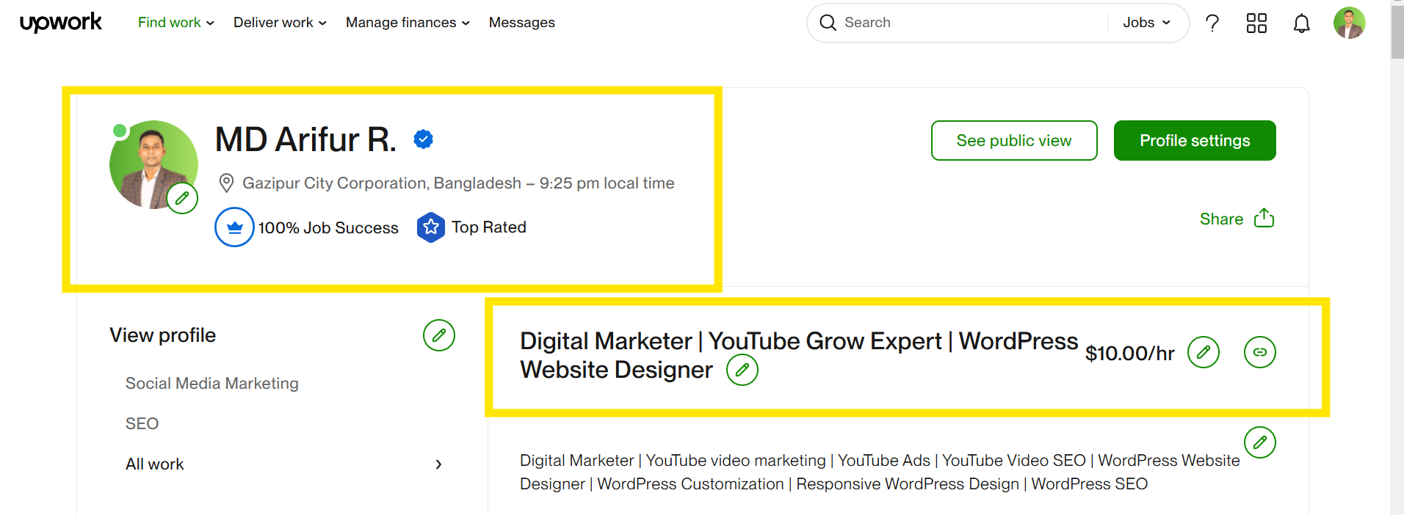Image resolution: width=1404 pixels, height=515 pixels.
Task: Click the name MD Arifur R.
Action: click(305, 139)
